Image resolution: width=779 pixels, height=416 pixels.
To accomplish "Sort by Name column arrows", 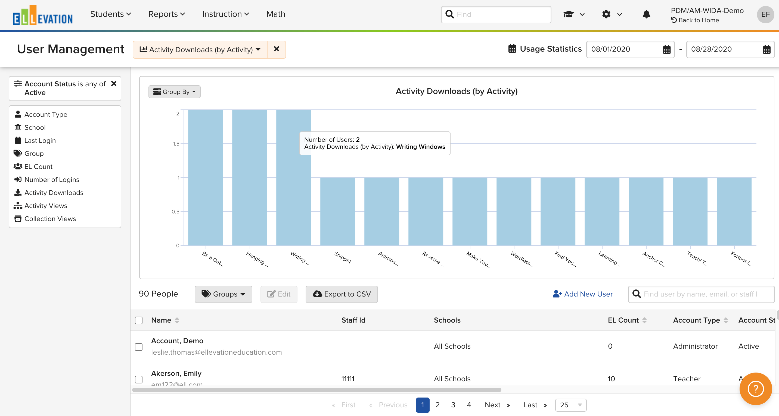I will point(177,320).
